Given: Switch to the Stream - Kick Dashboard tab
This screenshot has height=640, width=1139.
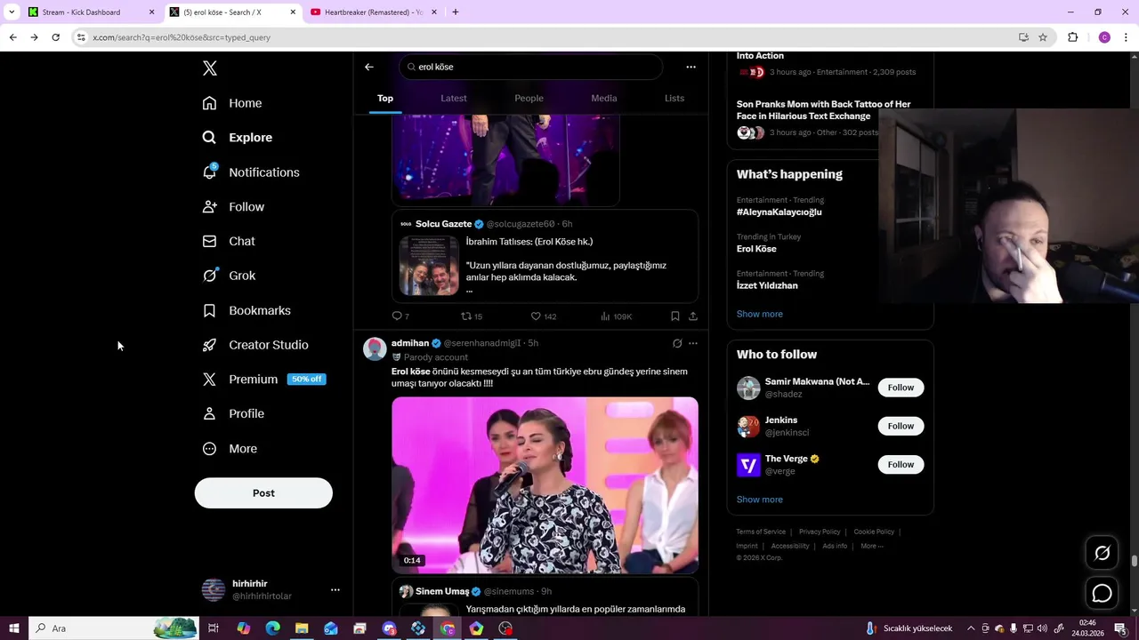Looking at the screenshot, I should pyautogui.click(x=92, y=12).
